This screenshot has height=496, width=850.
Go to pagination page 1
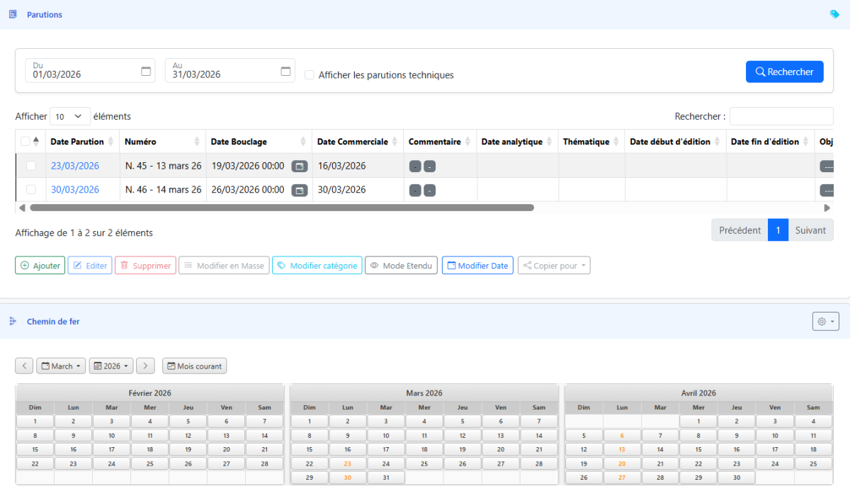pyautogui.click(x=778, y=230)
